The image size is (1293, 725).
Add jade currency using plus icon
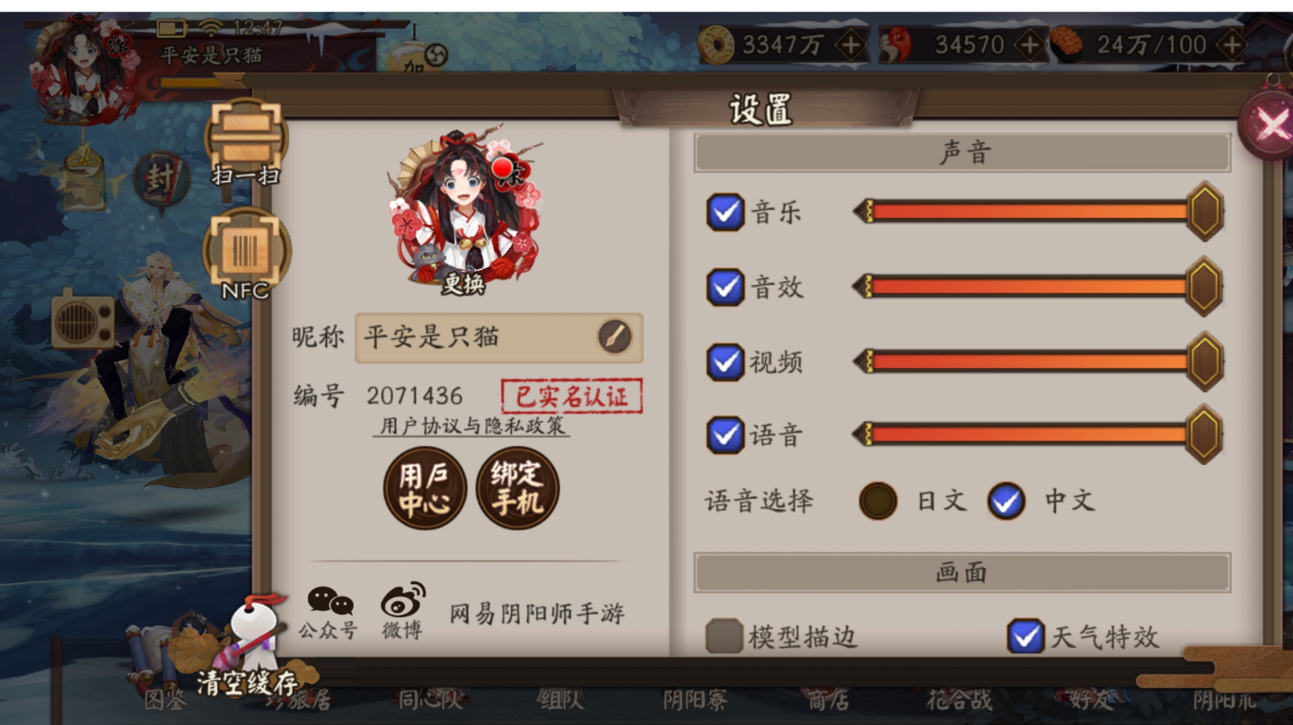tap(1030, 45)
